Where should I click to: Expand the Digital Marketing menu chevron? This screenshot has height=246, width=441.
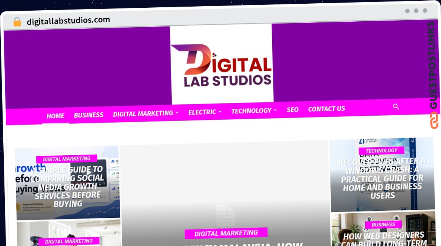[x=177, y=113]
